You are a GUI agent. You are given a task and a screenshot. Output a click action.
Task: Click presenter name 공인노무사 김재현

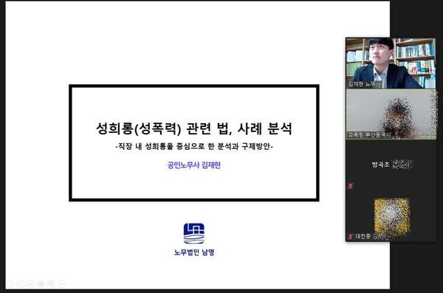193,165
